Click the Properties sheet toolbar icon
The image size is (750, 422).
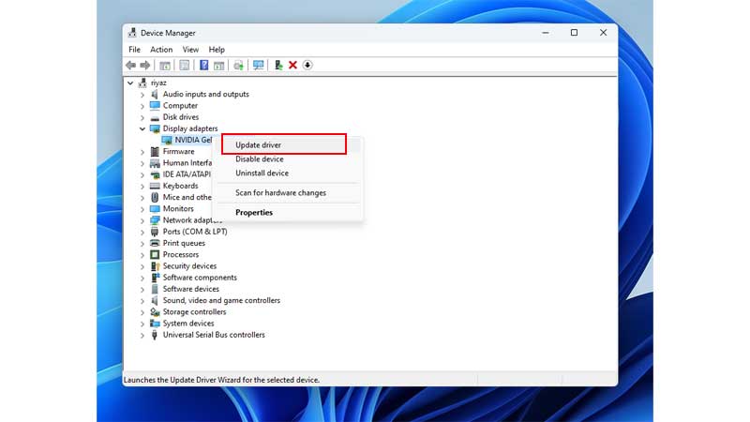pos(184,65)
